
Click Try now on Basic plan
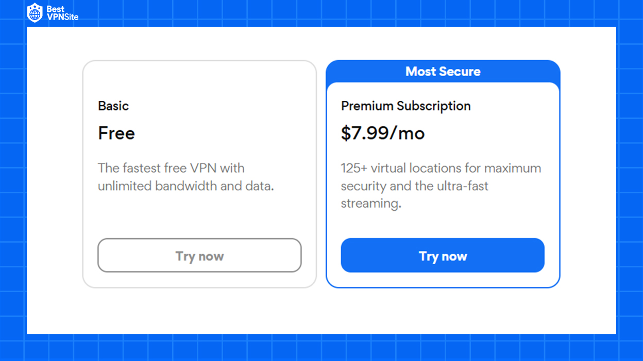point(199,256)
